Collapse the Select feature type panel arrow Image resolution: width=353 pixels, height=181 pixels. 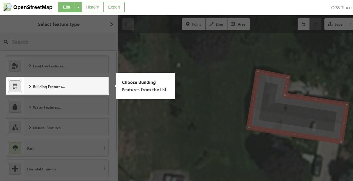pos(111,24)
